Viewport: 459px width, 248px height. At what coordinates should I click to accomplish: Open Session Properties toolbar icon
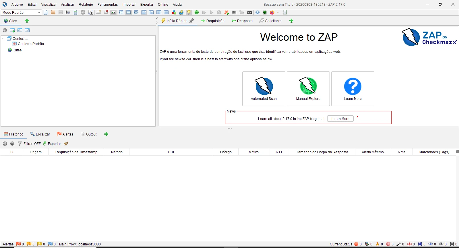click(x=75, y=12)
